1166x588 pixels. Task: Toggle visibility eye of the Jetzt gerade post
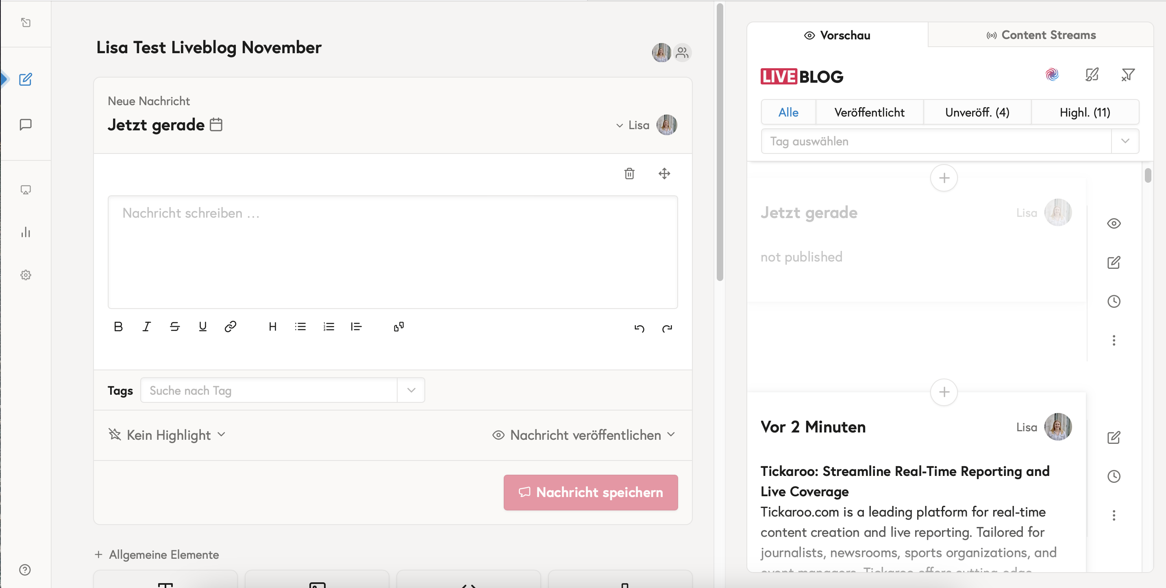(1114, 223)
